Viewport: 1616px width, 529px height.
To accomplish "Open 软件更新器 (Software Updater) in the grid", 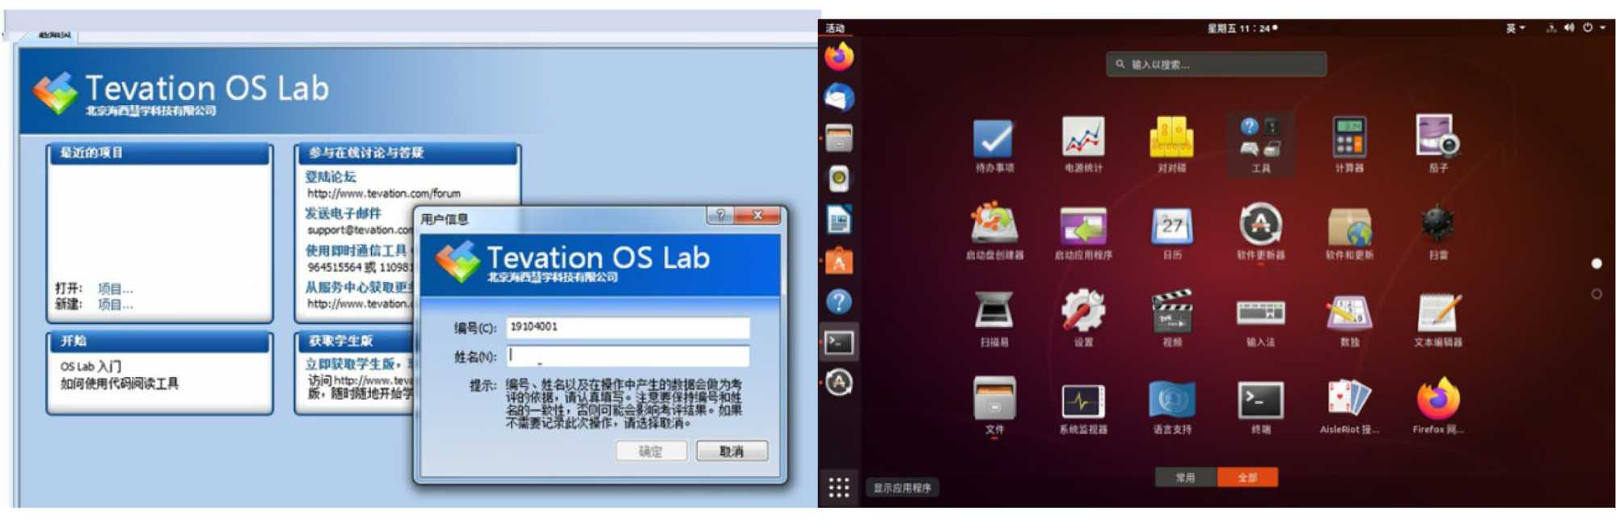I will 1260,225.
